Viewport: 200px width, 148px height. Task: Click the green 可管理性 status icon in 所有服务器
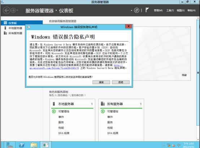click(x=103, y=112)
